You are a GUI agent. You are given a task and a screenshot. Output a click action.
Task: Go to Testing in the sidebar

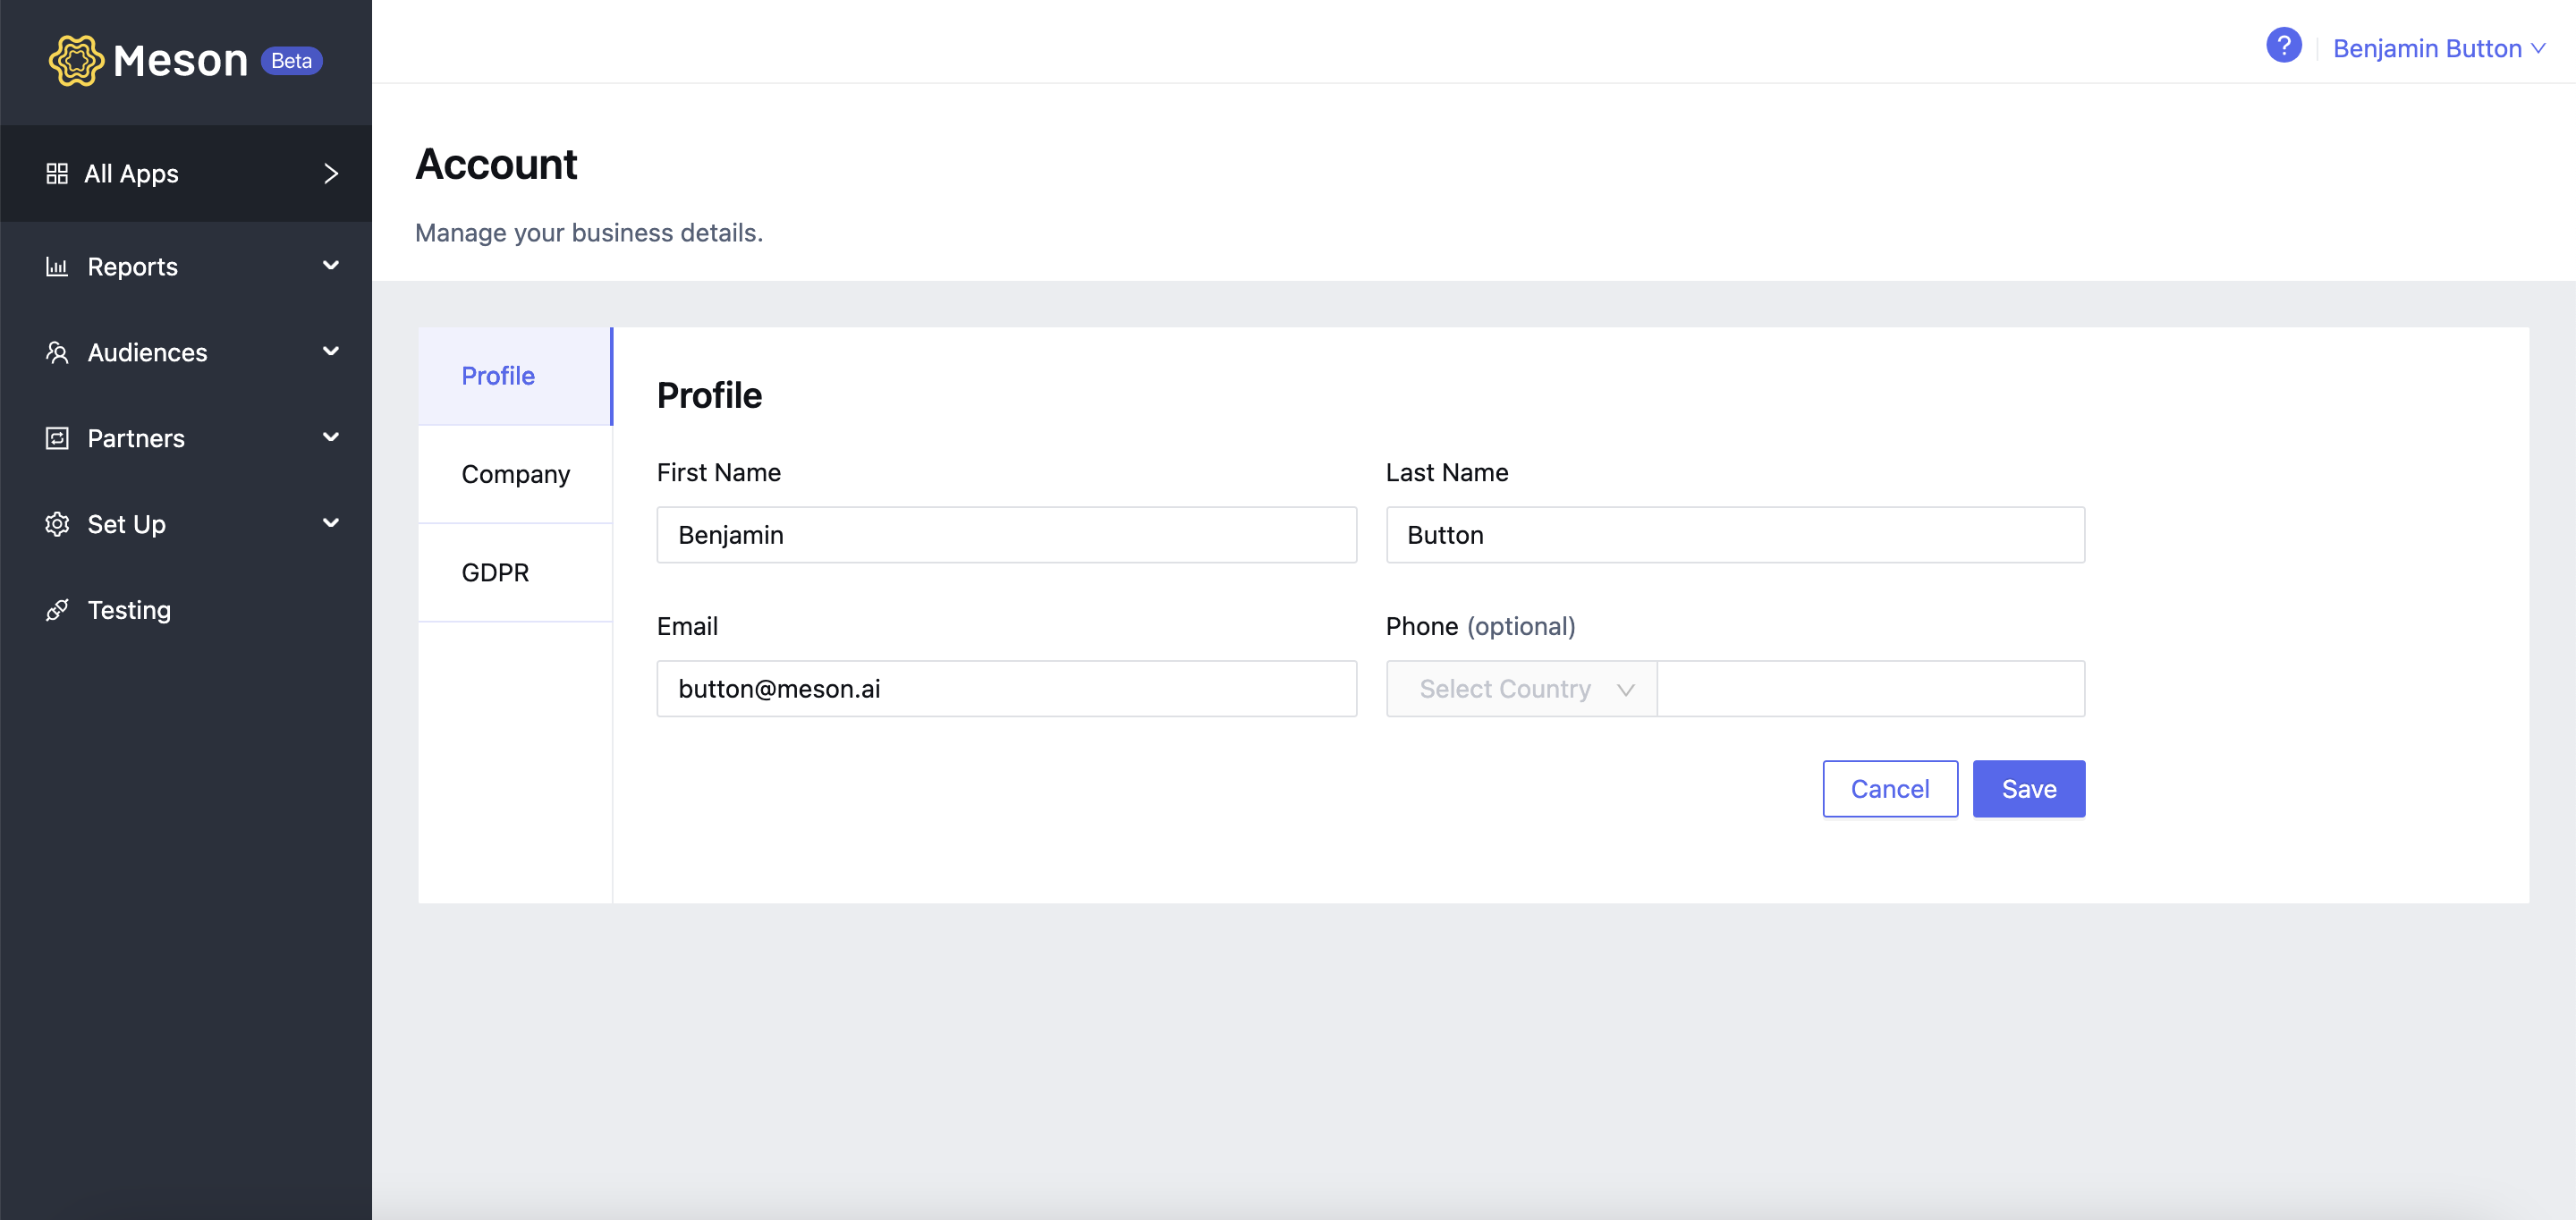186,611
